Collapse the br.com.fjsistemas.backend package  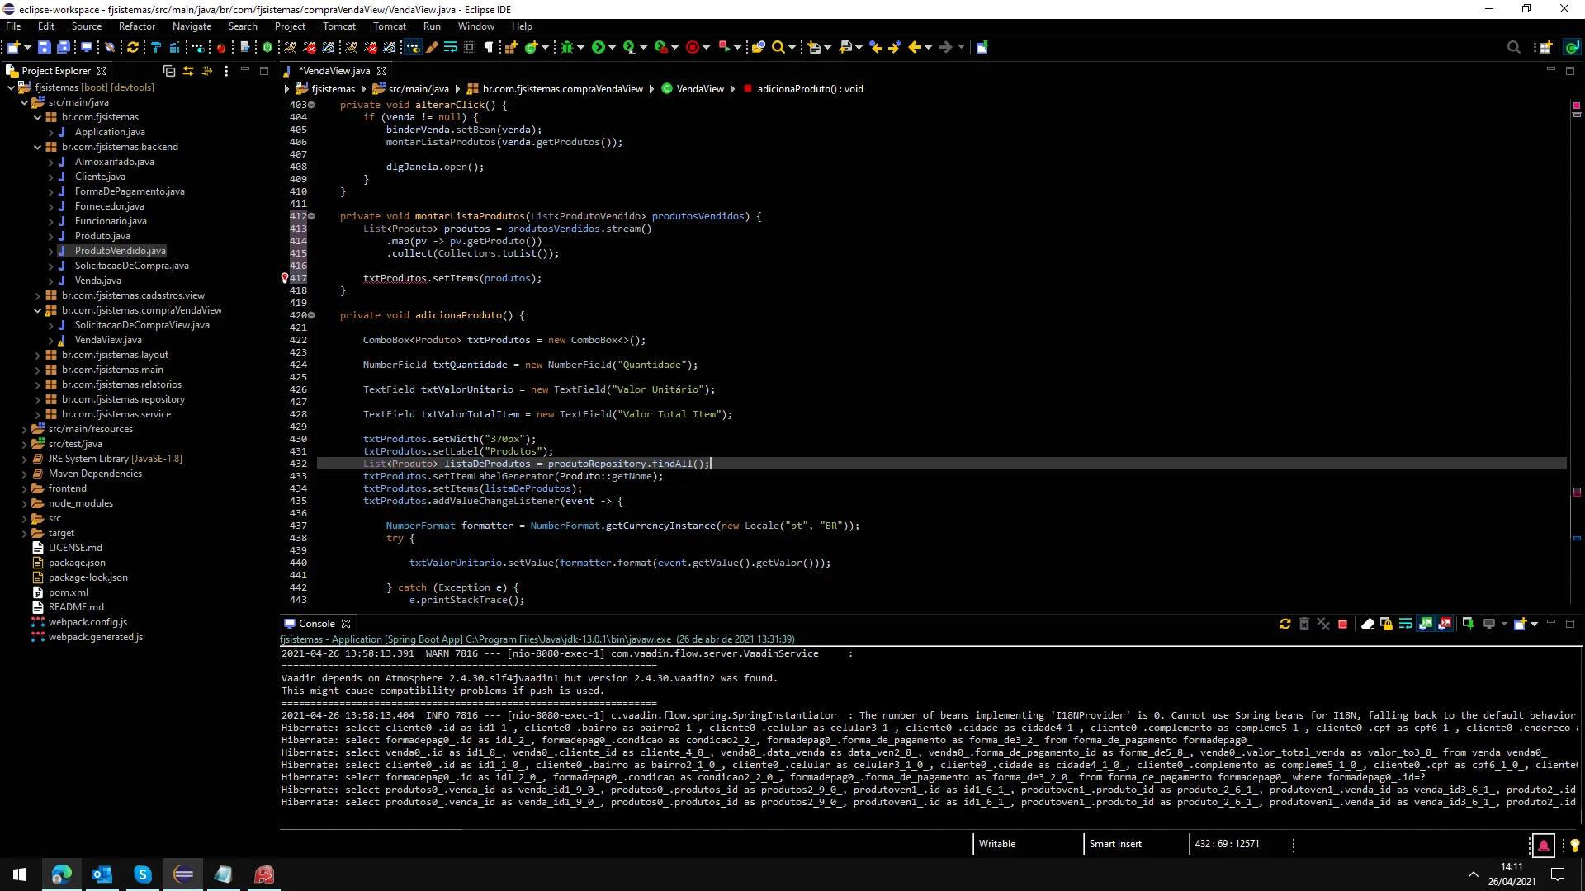point(38,147)
